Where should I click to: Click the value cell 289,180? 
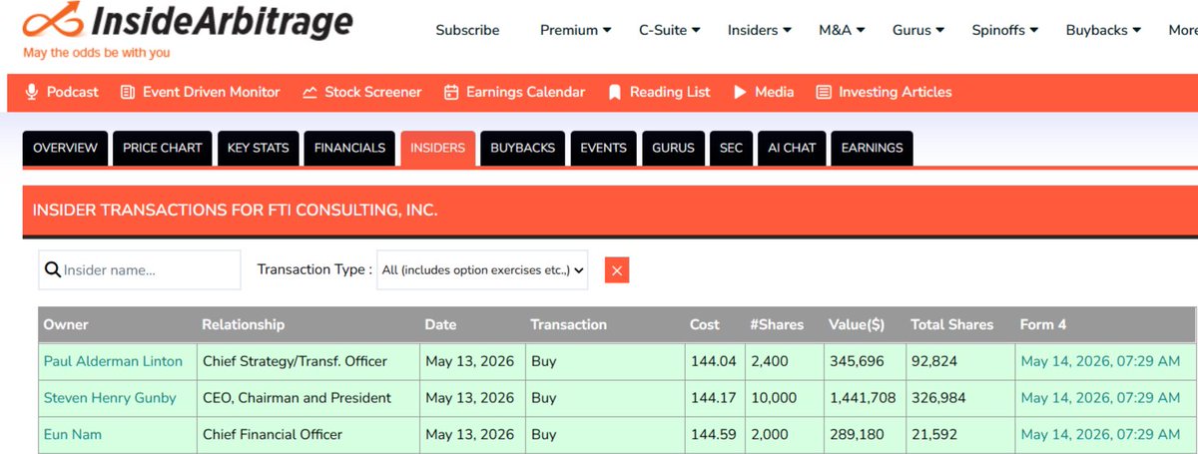point(863,434)
